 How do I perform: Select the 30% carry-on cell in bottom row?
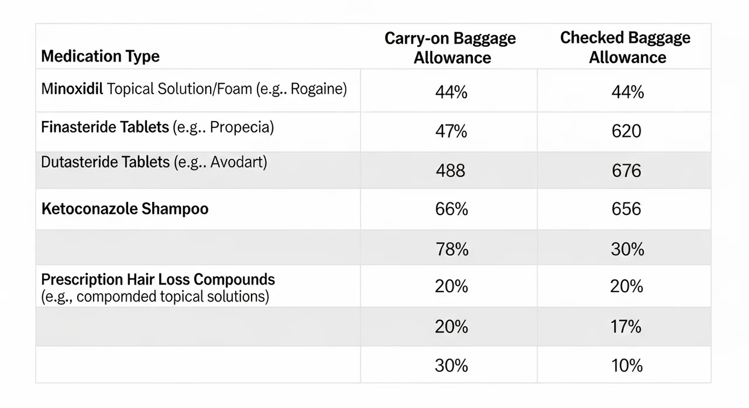click(451, 365)
